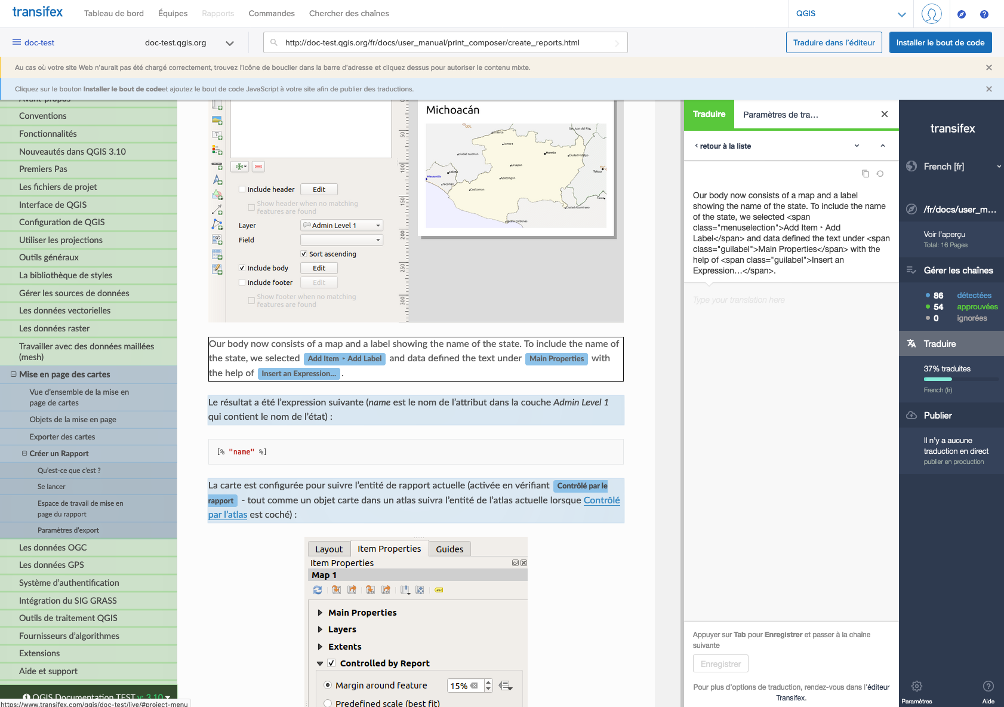Open the Admin Level 1 layer combo box
The width and height of the screenshot is (1004, 707).
point(341,225)
